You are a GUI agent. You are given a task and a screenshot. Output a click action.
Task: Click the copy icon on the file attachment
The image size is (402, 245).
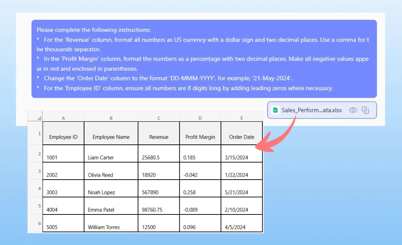pyautogui.click(x=365, y=110)
